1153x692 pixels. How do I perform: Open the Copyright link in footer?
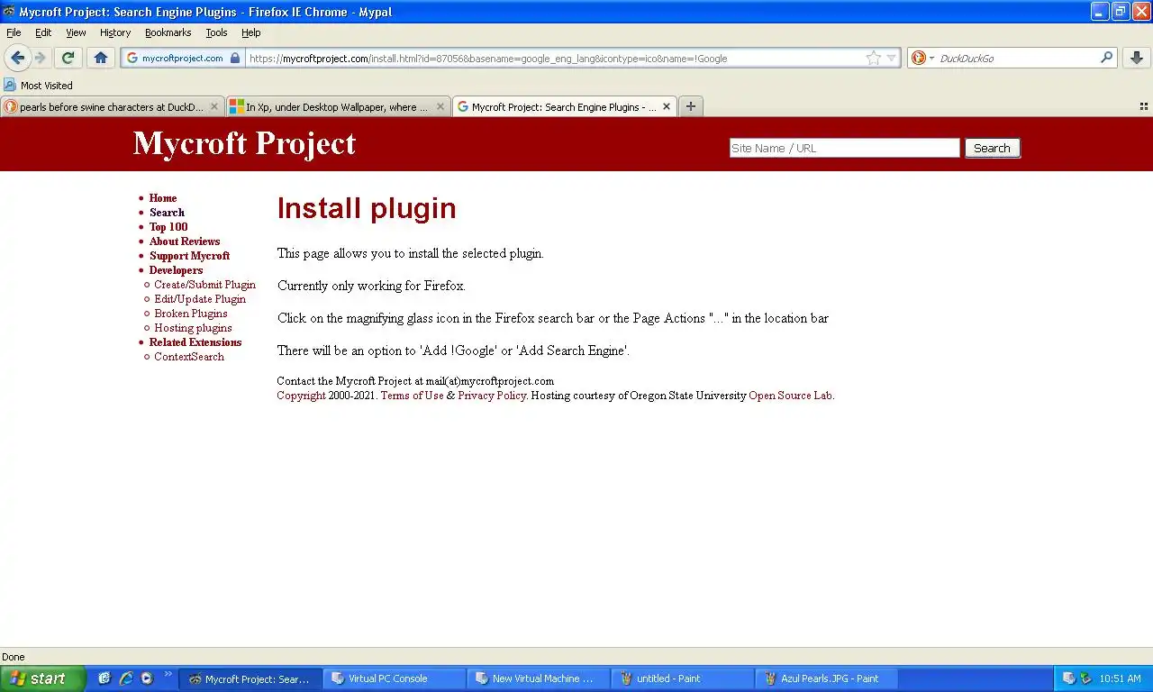pyautogui.click(x=301, y=396)
